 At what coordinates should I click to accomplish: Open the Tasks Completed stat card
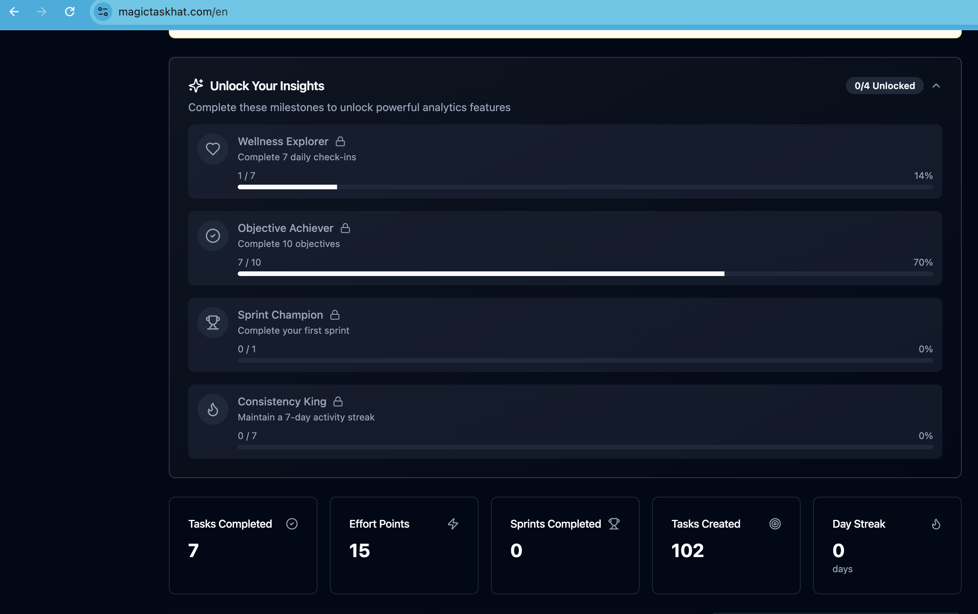tap(243, 545)
